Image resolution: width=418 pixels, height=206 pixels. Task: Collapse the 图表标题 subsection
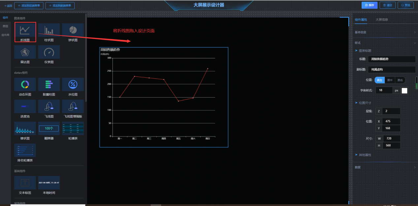[x=363, y=51]
